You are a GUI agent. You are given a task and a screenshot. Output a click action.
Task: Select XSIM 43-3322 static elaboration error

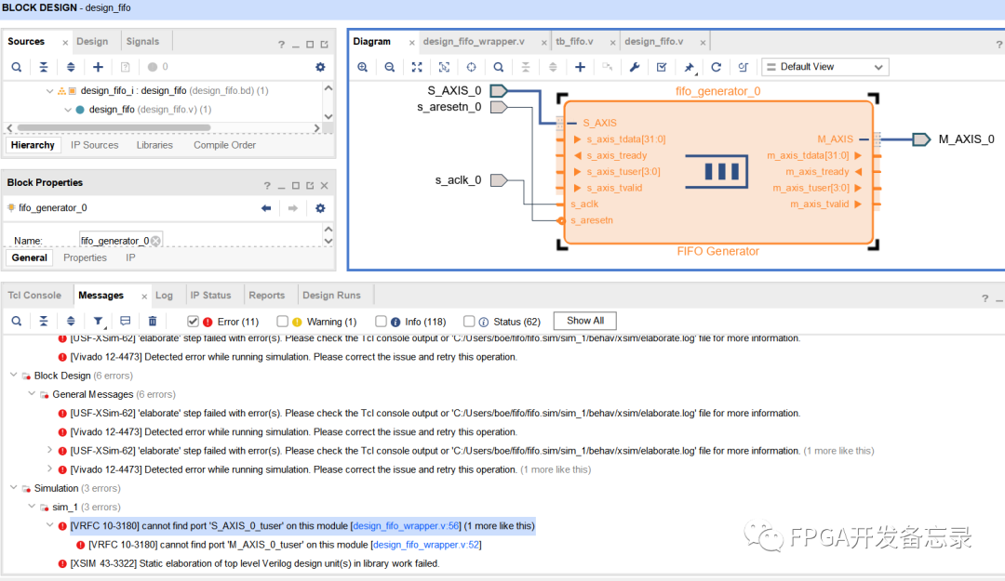point(254,563)
